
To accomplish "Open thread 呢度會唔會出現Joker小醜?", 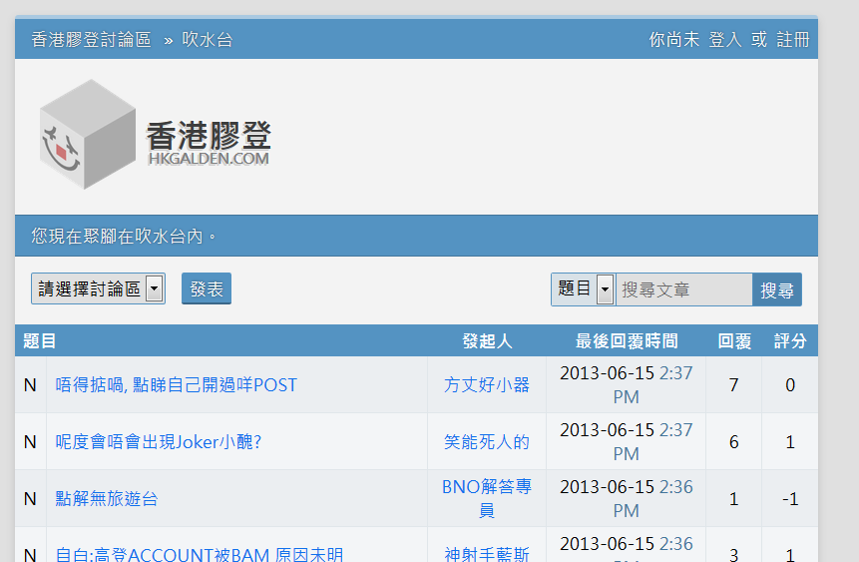I will [159, 442].
